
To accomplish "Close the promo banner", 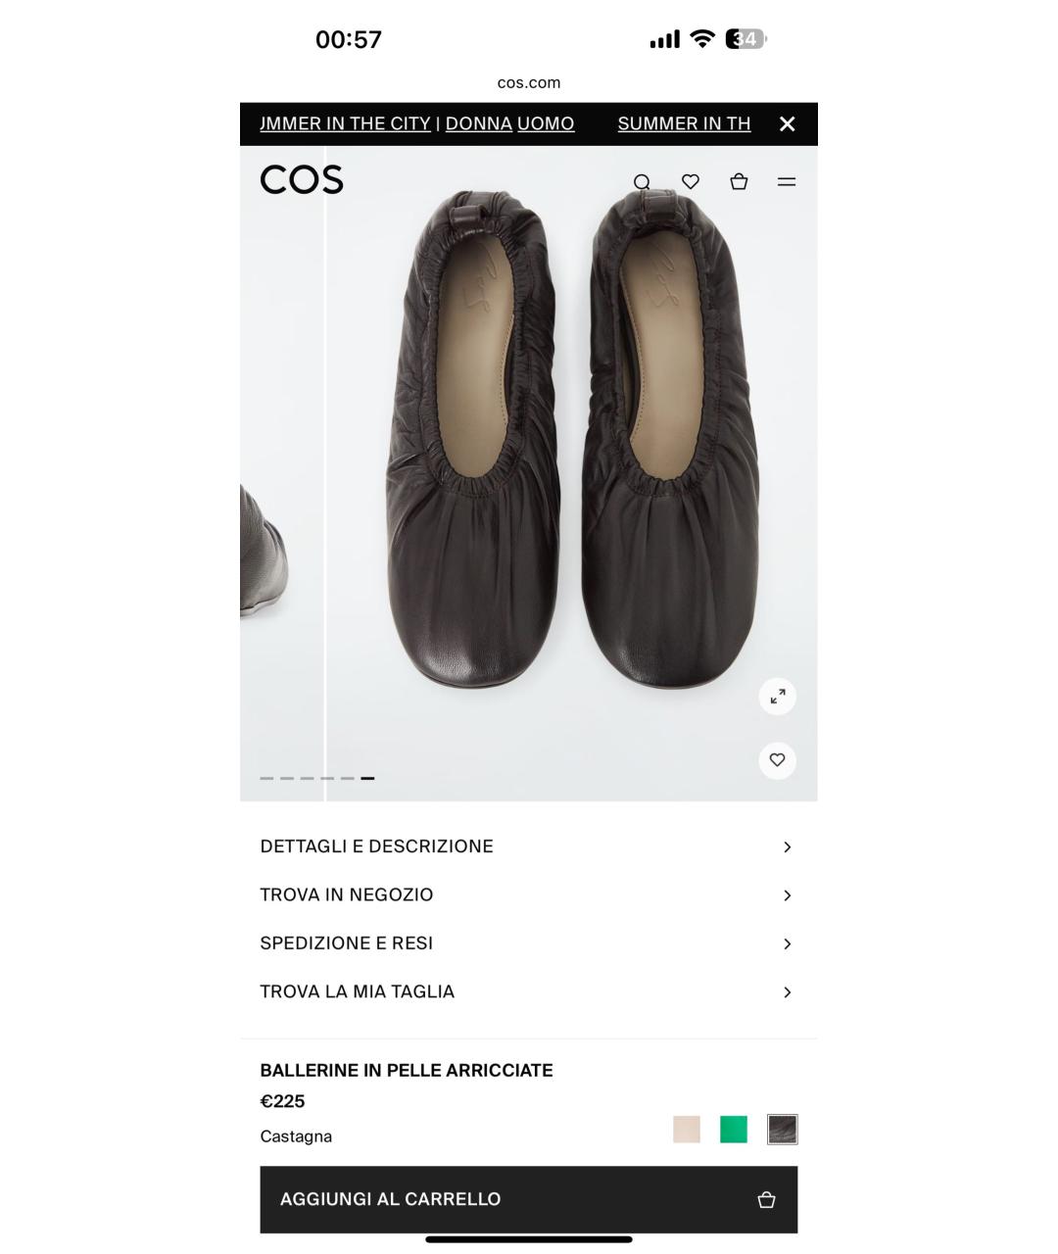I will (x=787, y=124).
